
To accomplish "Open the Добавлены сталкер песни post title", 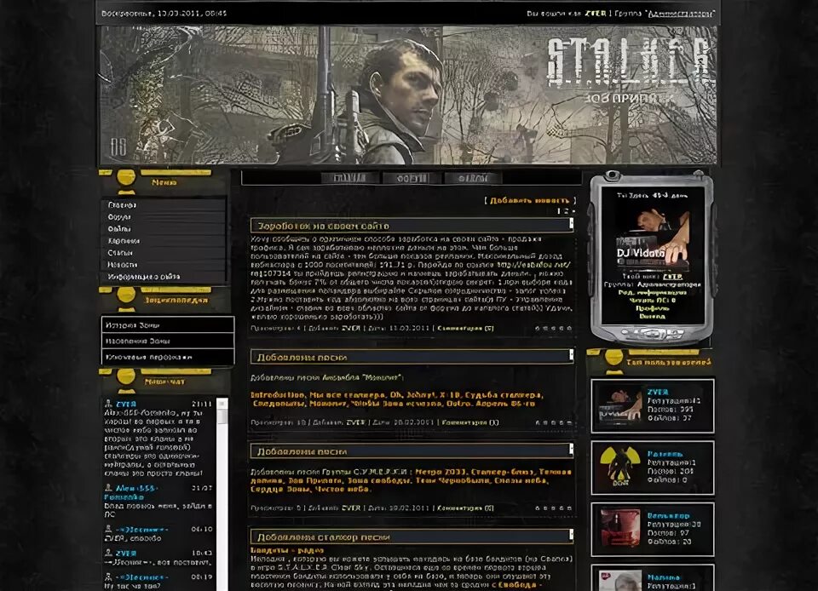I will click(324, 537).
